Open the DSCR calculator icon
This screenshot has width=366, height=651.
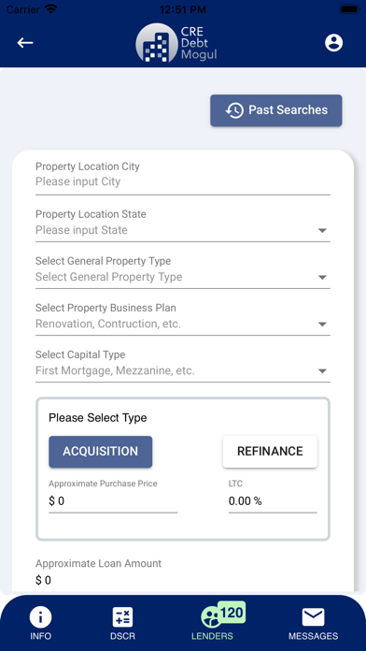(x=122, y=617)
